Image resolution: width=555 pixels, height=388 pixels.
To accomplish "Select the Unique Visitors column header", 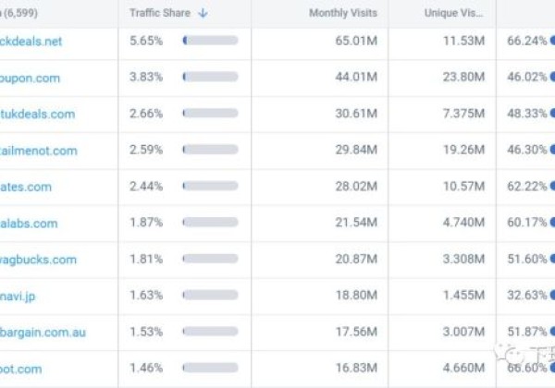I will tap(454, 14).
